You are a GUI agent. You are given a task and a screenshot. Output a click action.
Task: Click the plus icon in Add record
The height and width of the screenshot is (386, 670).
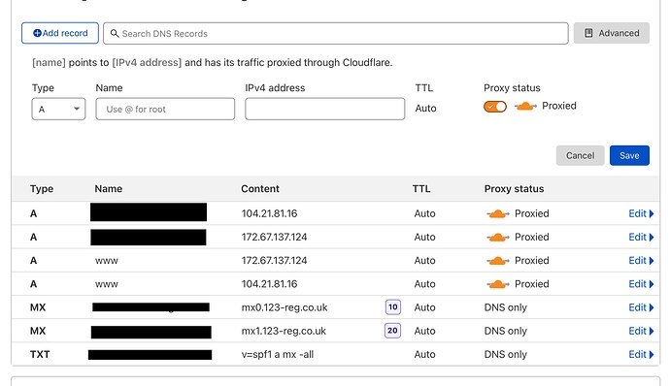click(x=37, y=33)
